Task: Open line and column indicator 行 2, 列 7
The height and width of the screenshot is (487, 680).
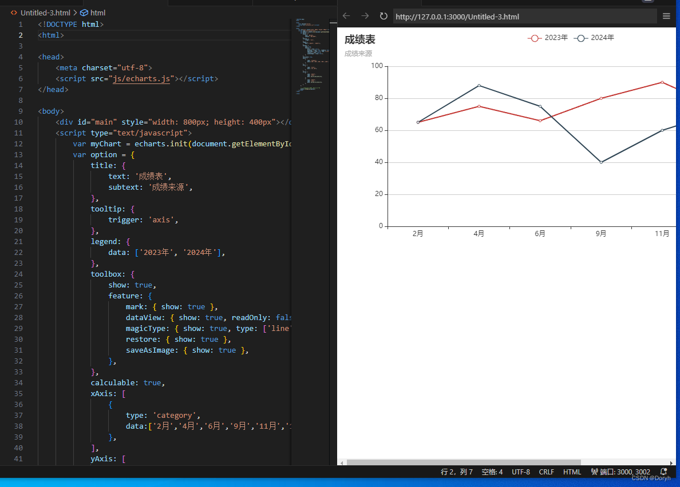Action: click(x=457, y=472)
